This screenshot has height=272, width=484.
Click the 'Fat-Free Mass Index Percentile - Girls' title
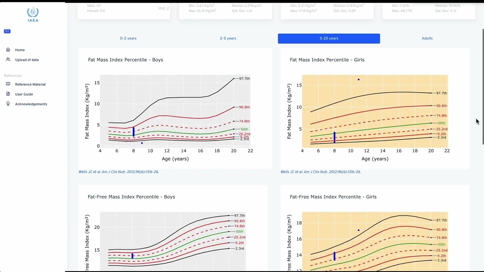(x=333, y=197)
